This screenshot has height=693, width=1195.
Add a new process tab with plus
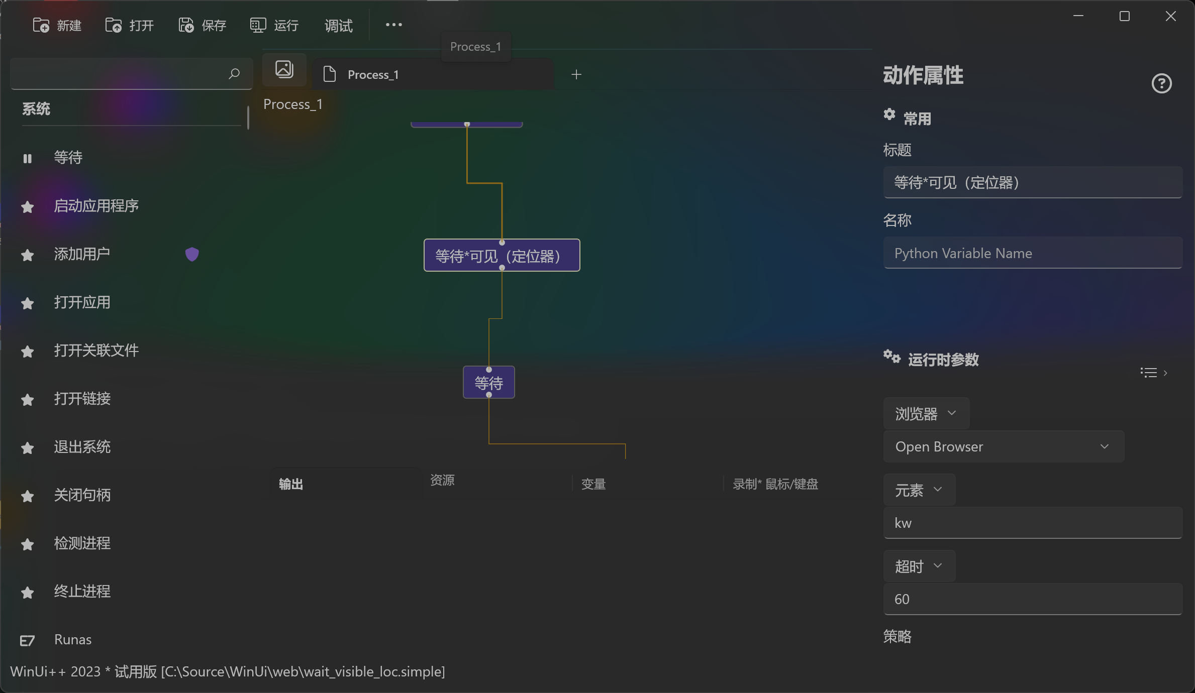[576, 74]
